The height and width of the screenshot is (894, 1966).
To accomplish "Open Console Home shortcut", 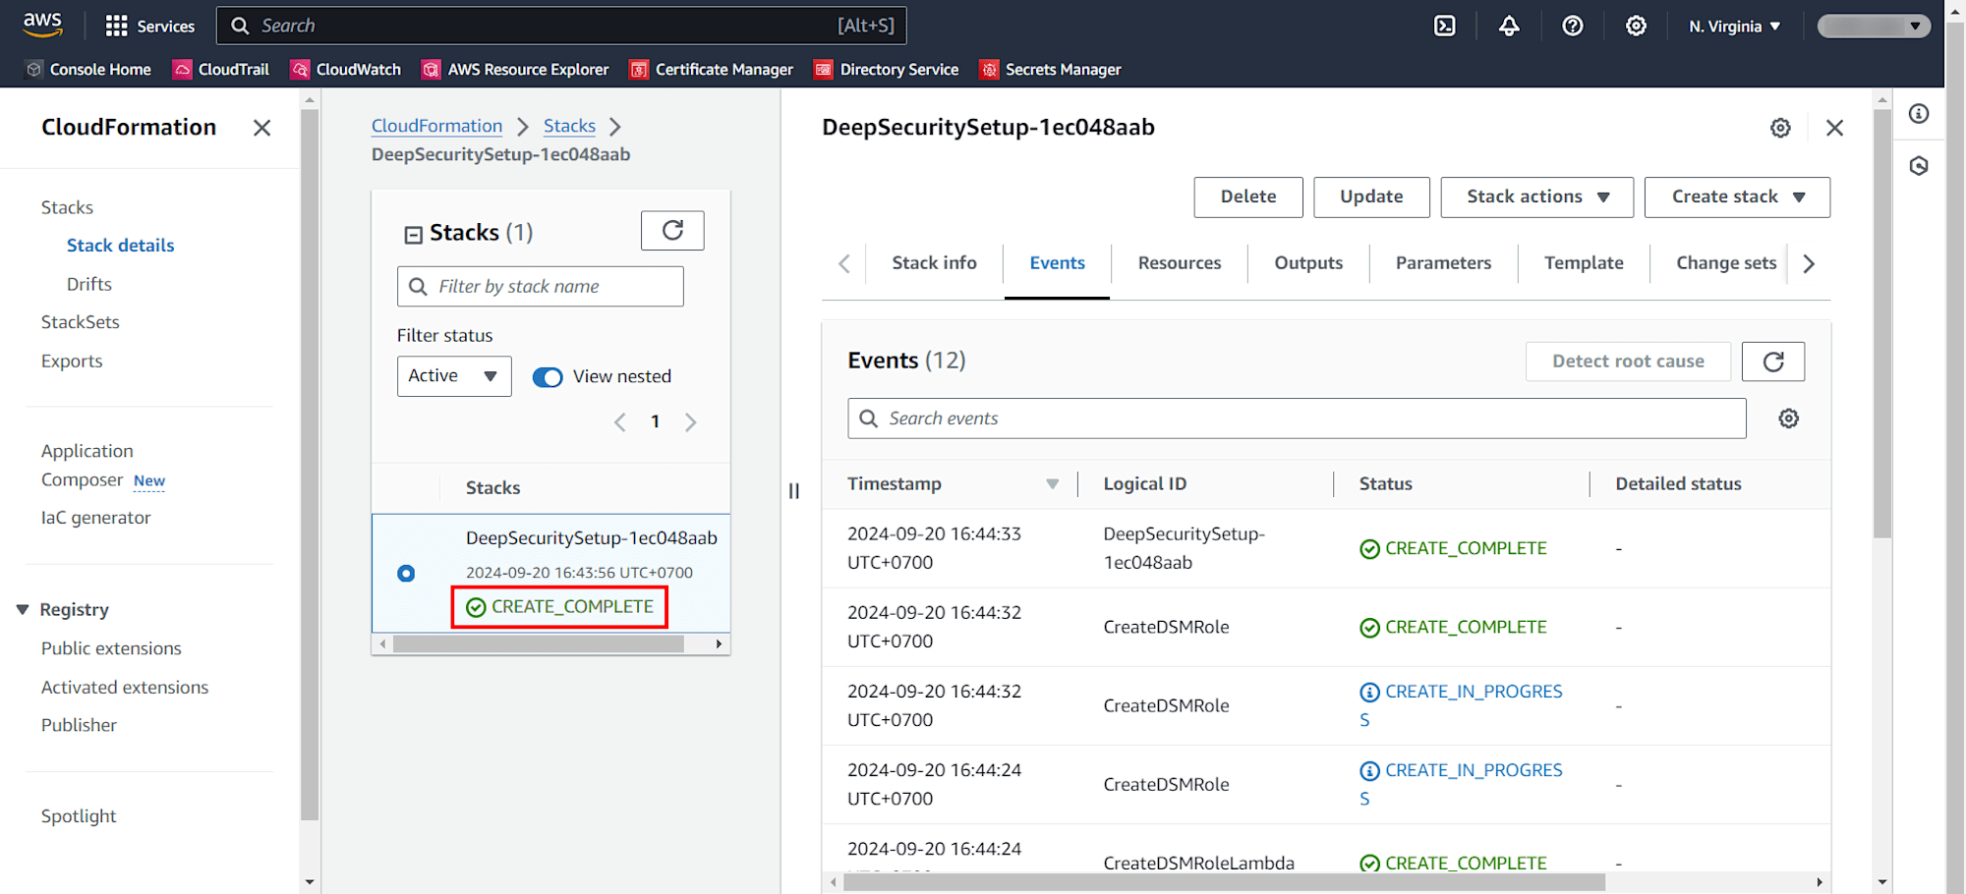I will [x=88, y=70].
